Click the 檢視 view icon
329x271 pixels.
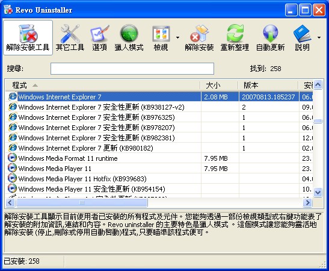161,37
